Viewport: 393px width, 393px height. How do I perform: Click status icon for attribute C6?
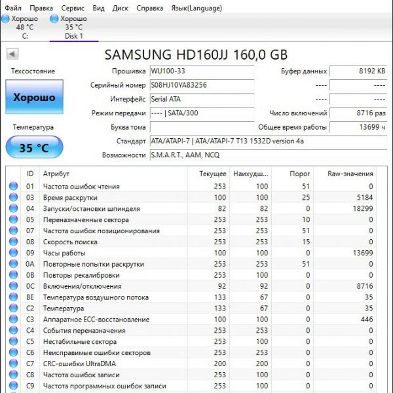[x=13, y=352]
